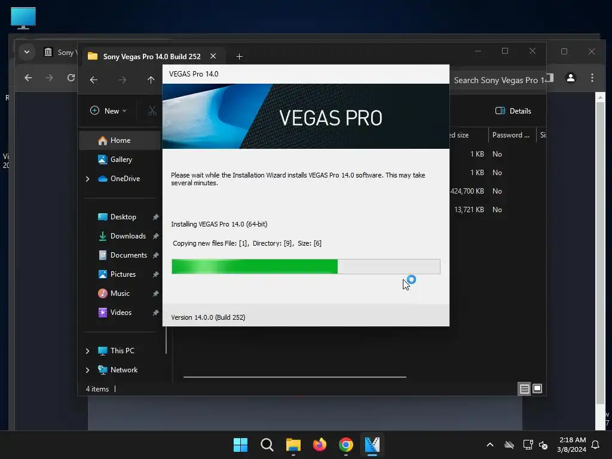The image size is (612, 459).
Task: Add a new File Explorer tab
Action: pos(239,57)
